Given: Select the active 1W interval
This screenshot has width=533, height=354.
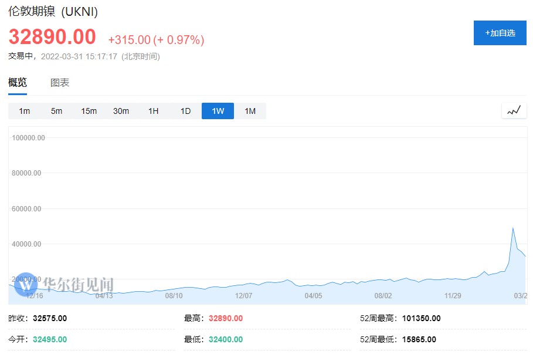Looking at the screenshot, I should 218,111.
